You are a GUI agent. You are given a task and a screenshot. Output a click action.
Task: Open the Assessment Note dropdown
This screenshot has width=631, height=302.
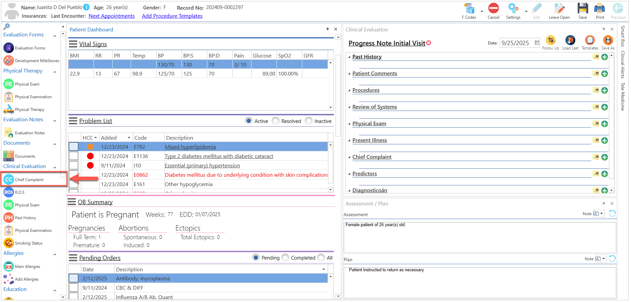[x=599, y=213]
